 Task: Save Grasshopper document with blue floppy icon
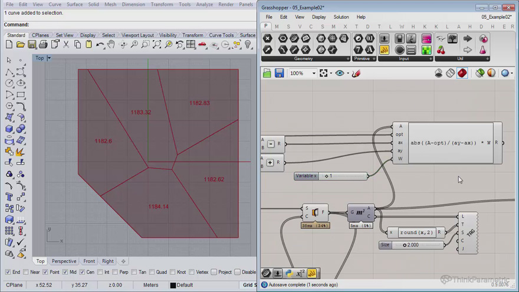279,73
